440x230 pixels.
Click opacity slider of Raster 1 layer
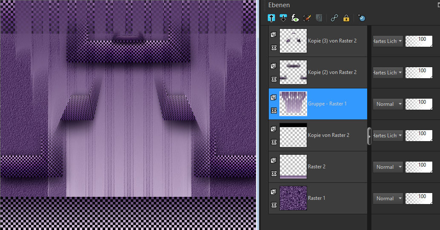pos(419,199)
